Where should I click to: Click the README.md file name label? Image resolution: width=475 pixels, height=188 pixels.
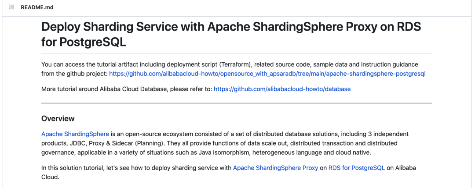[x=37, y=7]
